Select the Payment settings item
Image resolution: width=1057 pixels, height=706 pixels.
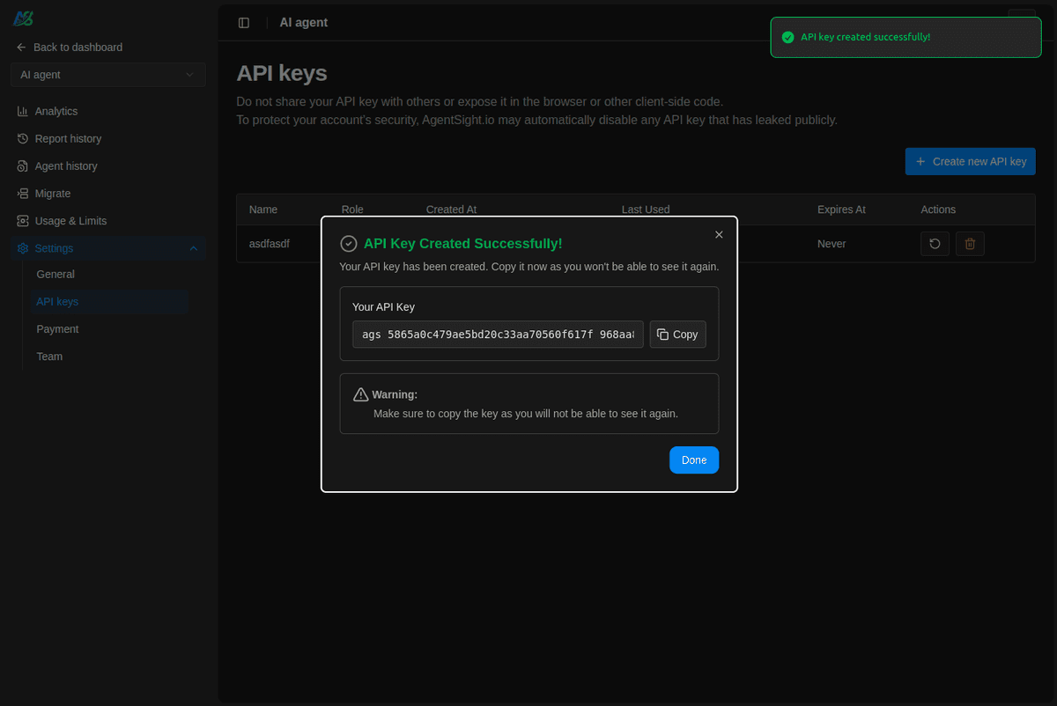click(x=57, y=329)
